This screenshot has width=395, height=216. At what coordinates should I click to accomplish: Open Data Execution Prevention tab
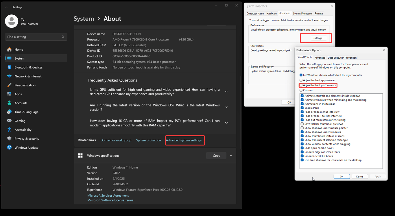point(342,58)
